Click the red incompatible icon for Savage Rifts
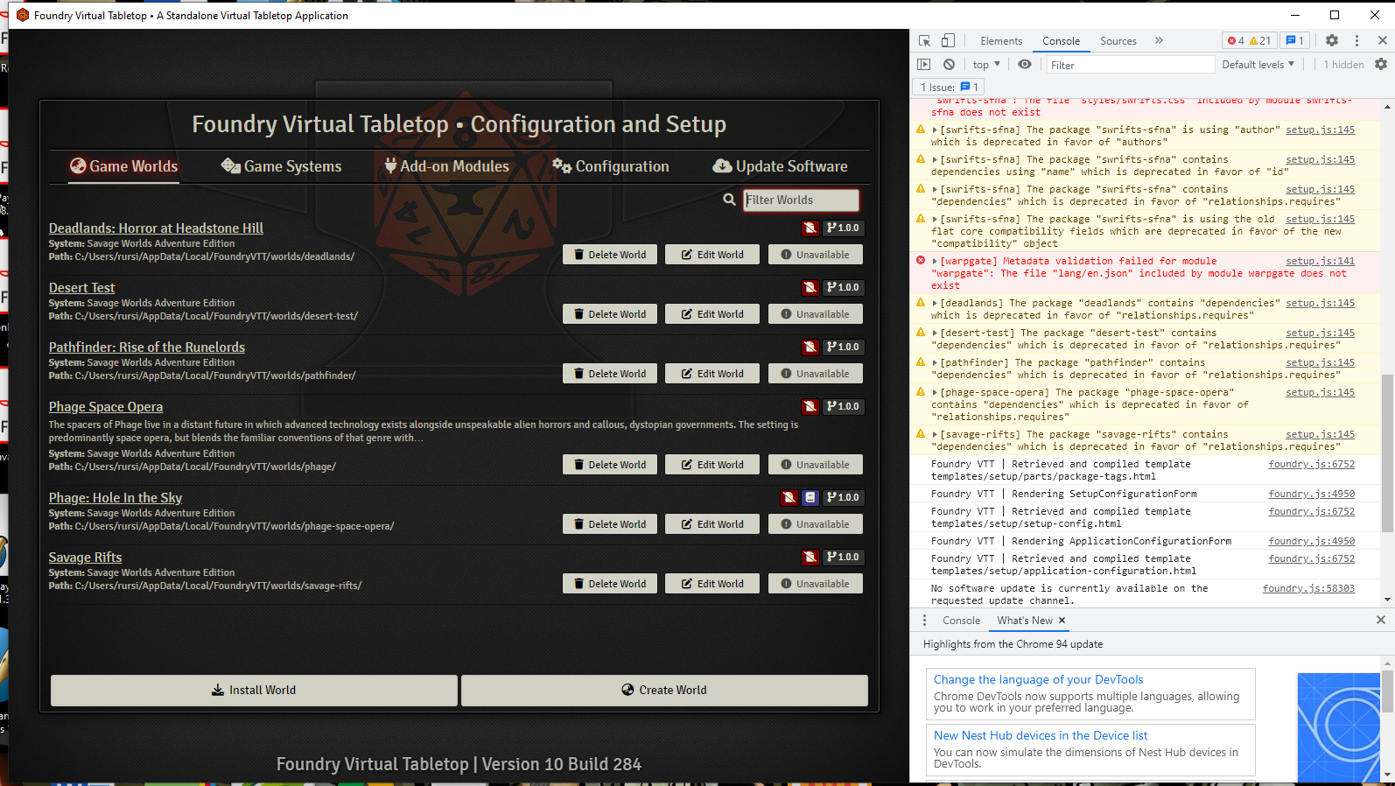The height and width of the screenshot is (786, 1395). click(x=810, y=557)
